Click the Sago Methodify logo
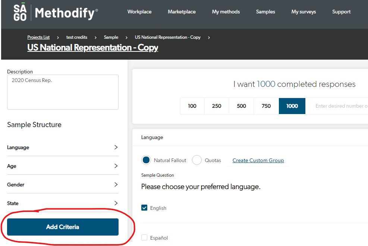Image resolution: width=368 pixels, height=246 pixels. pyautogui.click(x=56, y=13)
